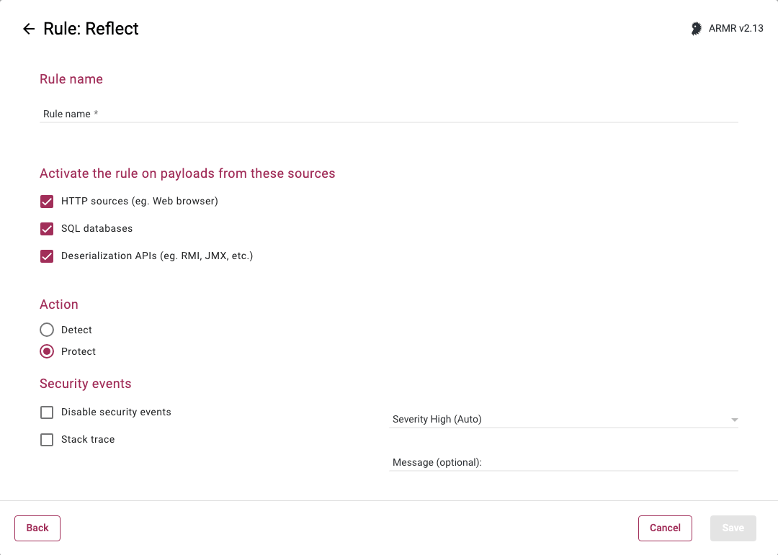778x555 pixels.
Task: Select the Detect action radio button
Action: click(47, 330)
